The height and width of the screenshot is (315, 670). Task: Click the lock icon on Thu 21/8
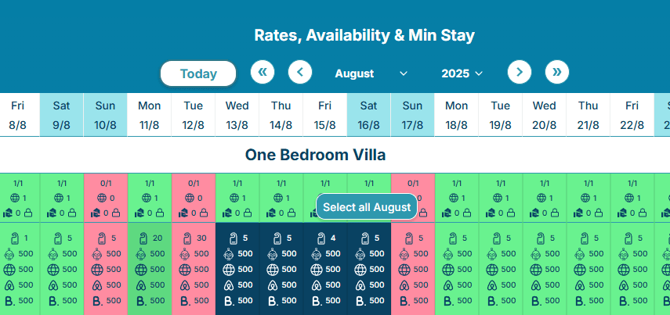[x=598, y=212]
